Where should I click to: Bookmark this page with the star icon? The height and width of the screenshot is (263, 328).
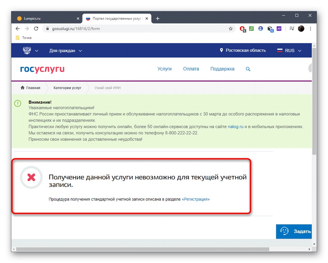pos(231,29)
